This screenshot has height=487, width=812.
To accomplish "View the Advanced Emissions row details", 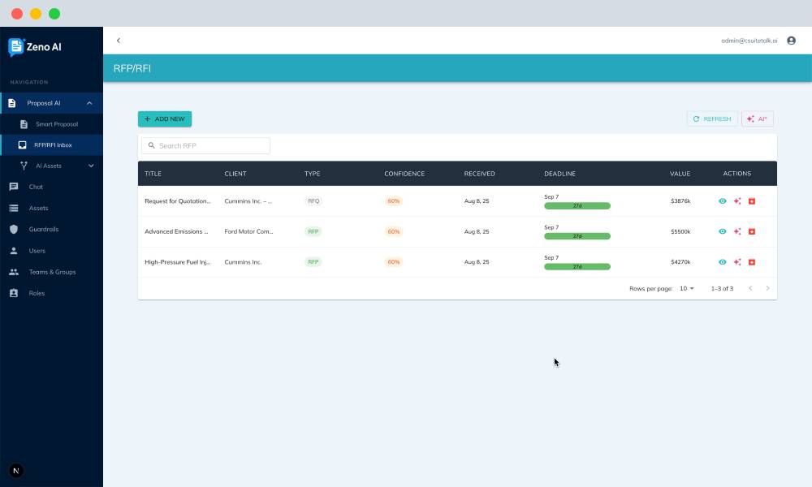I will click(723, 231).
